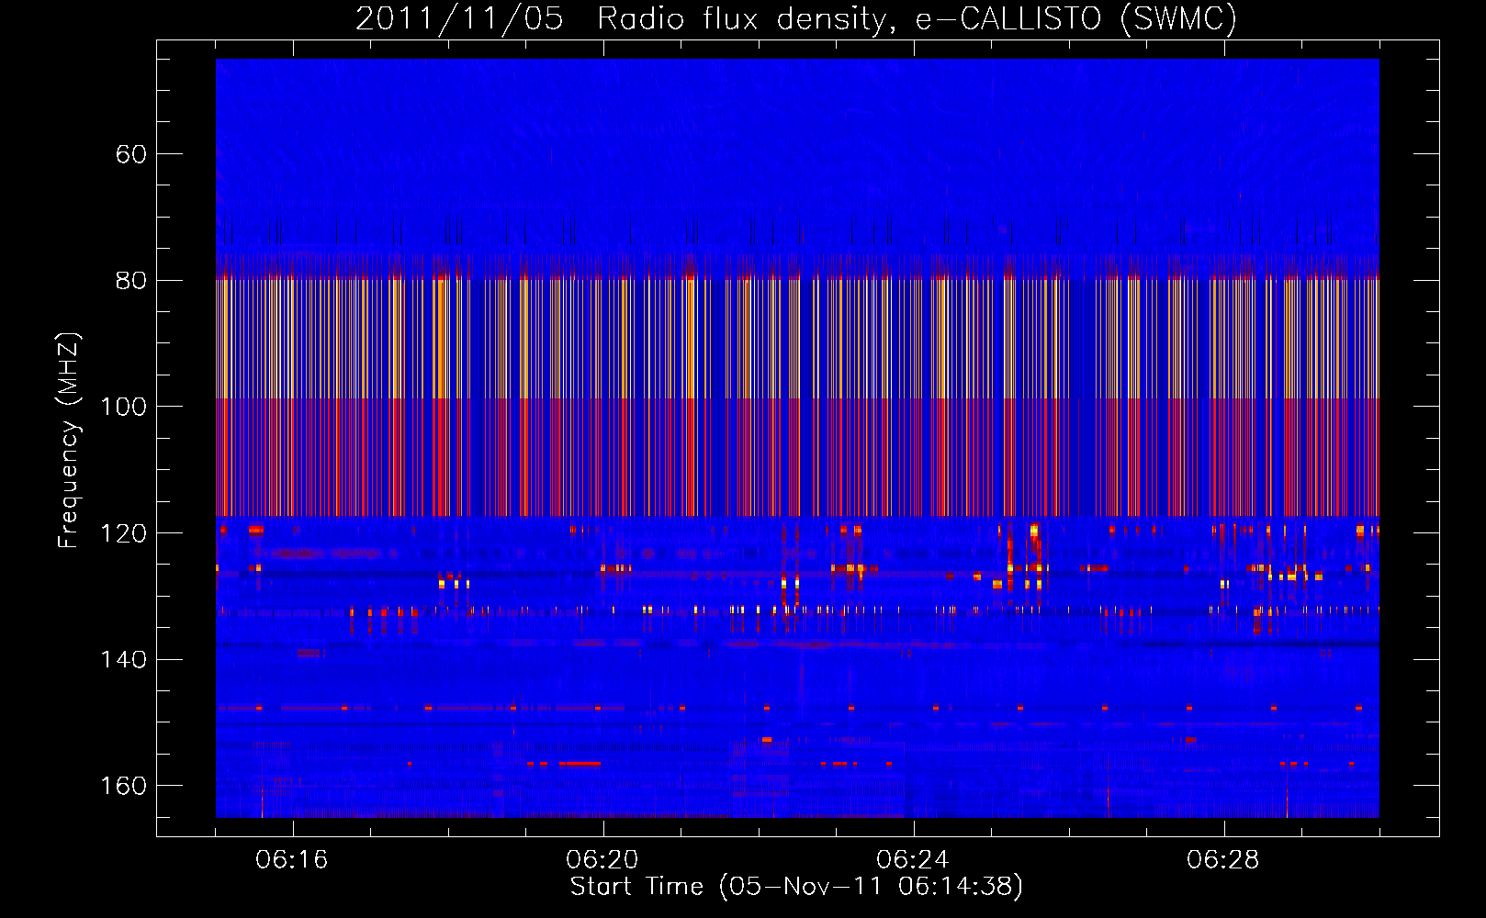Click the 80 frequency tick label

point(130,281)
